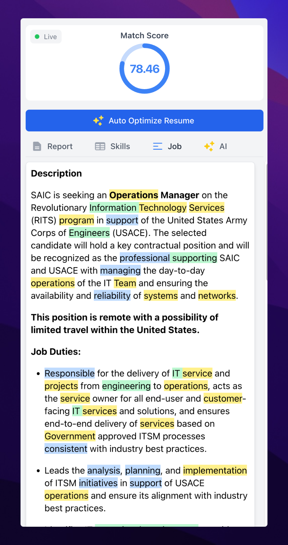Viewport: 288px width, 545px height.
Task: Click the green Live status dot
Action: coord(37,37)
